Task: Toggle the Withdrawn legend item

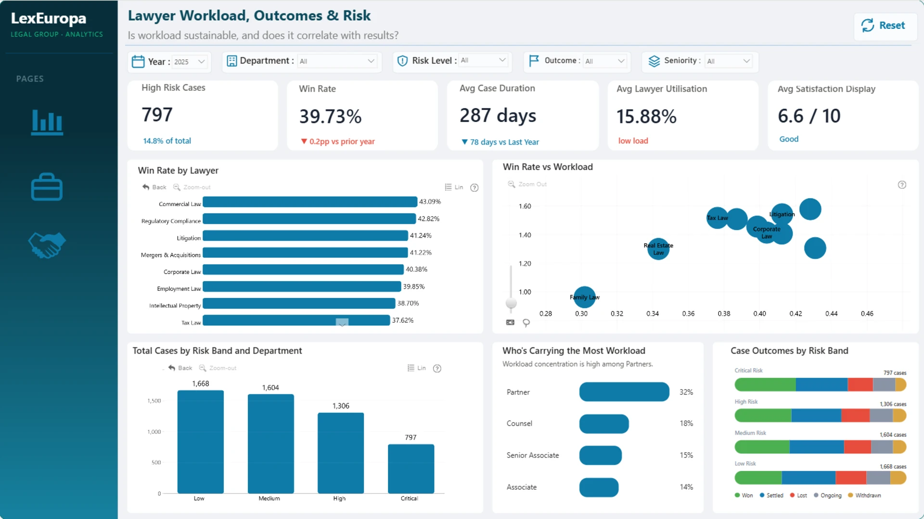Action: click(865, 495)
